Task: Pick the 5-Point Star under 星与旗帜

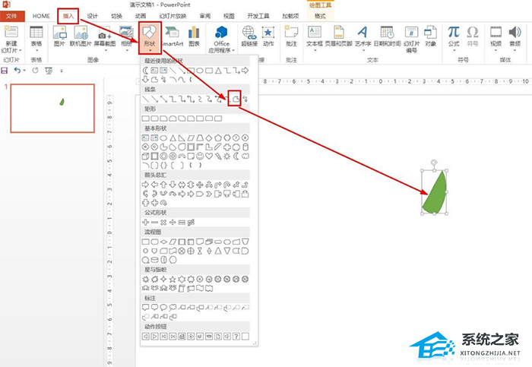Action: [x=173, y=279]
